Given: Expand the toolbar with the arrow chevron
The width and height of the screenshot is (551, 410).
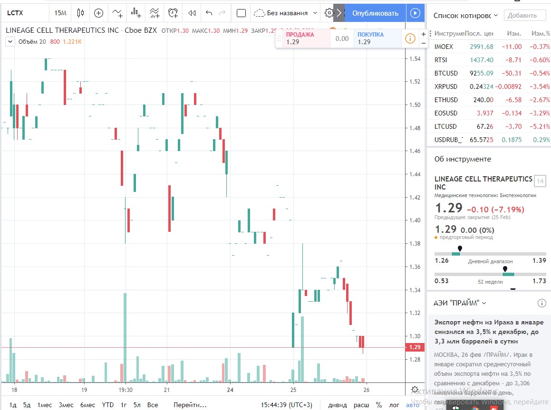Looking at the screenshot, I should point(339,13).
